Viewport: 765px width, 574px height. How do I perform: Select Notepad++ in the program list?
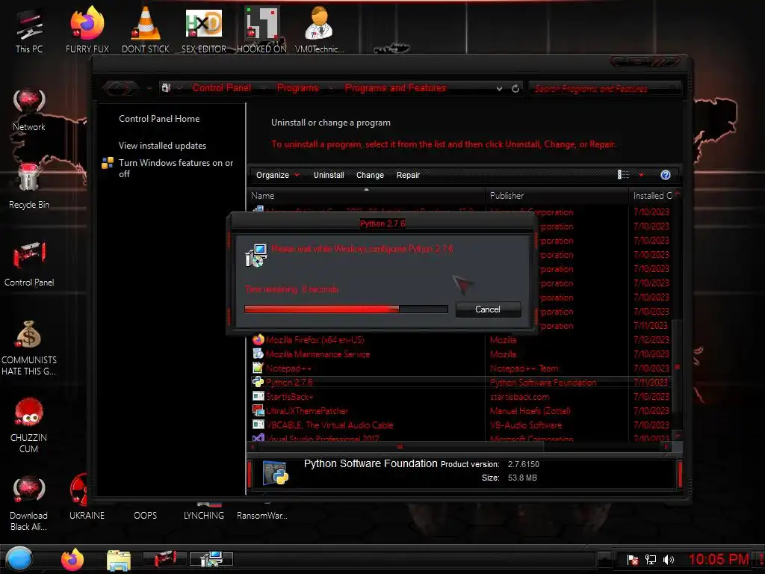462,368
